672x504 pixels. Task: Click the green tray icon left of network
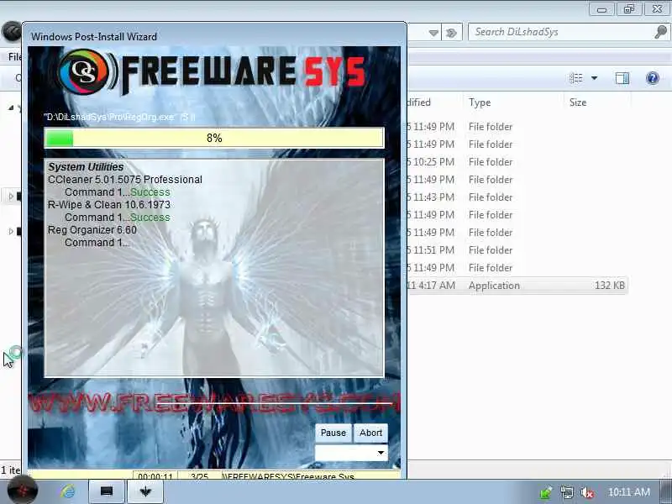[x=546, y=493]
